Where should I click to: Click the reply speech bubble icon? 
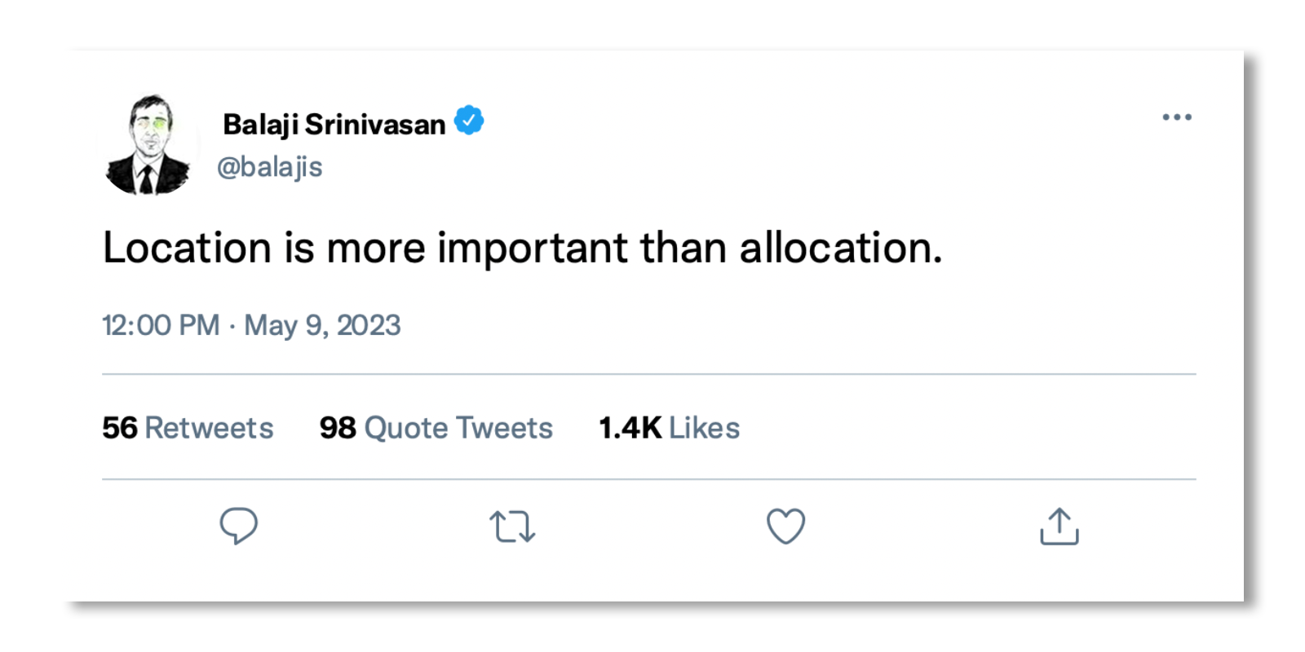pyautogui.click(x=238, y=526)
